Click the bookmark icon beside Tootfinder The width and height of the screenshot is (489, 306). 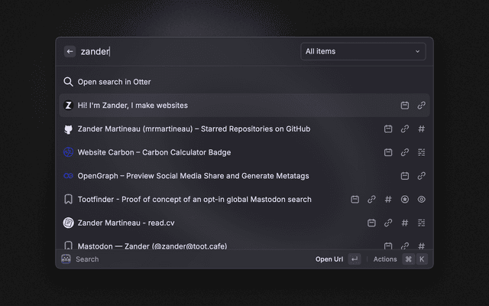tap(68, 200)
